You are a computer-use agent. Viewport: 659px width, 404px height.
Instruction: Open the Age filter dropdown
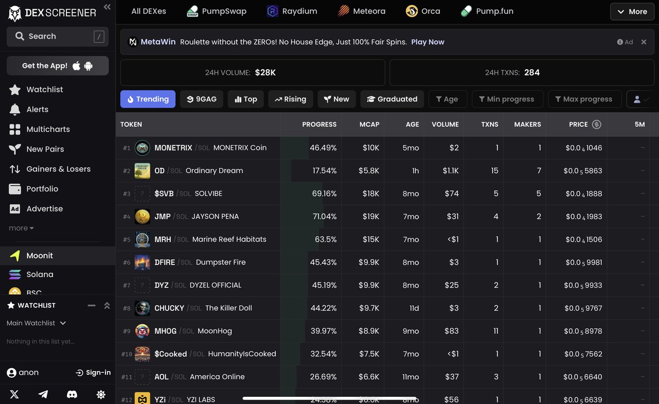tap(448, 99)
